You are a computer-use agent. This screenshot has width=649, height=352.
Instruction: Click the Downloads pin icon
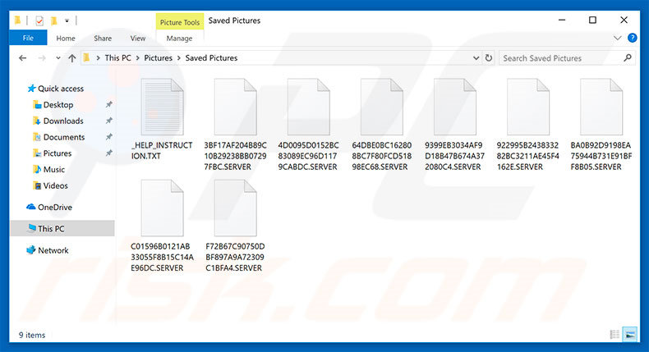[x=109, y=121]
